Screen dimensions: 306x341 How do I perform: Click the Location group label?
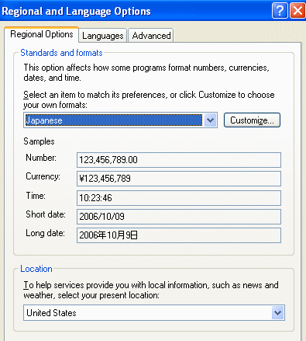click(36, 269)
